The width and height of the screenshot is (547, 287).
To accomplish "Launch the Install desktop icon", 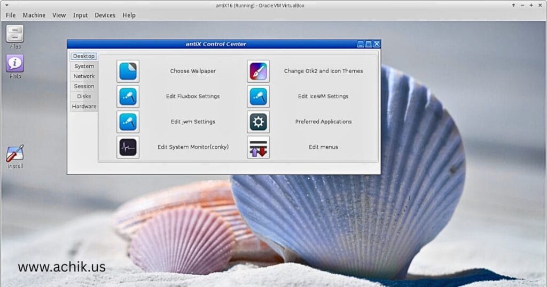I will [15, 157].
